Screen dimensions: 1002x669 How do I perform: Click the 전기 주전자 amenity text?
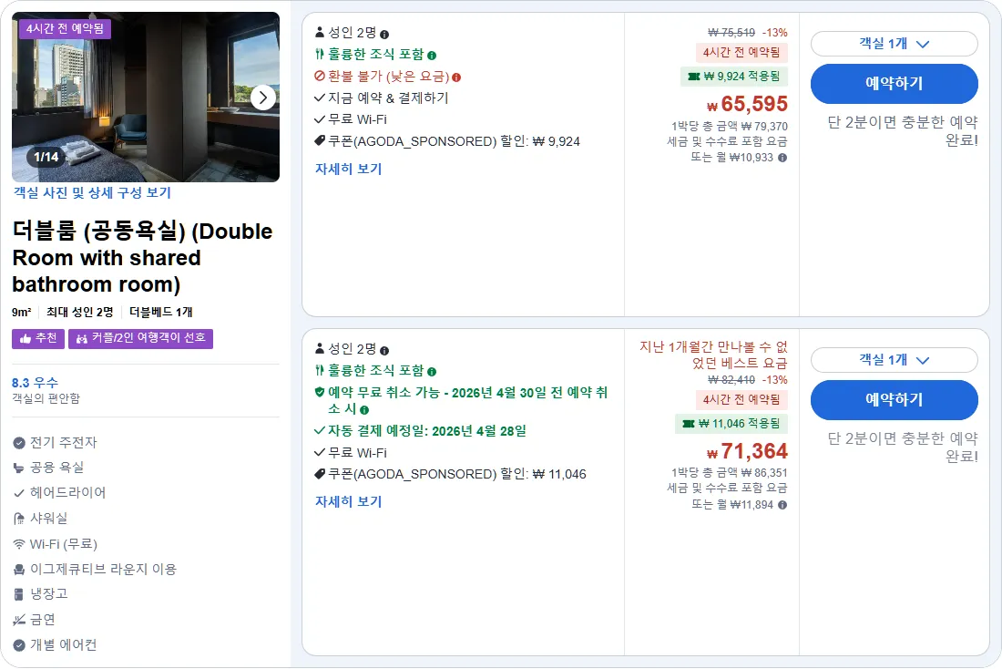coord(63,443)
